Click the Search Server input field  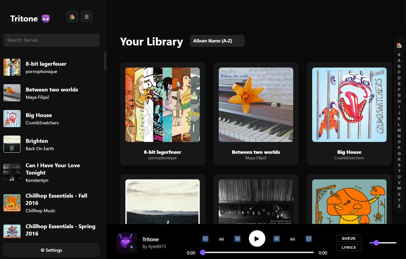click(51, 40)
